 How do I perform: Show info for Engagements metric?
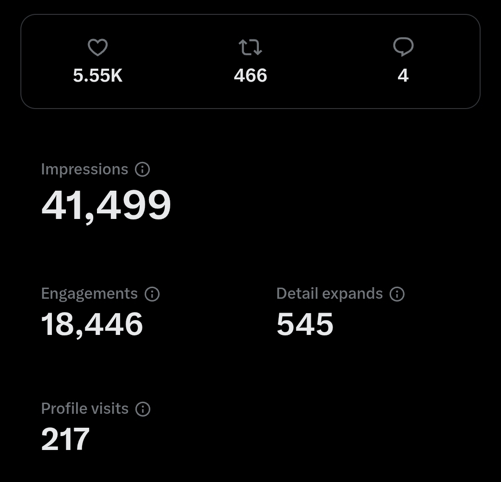(152, 294)
